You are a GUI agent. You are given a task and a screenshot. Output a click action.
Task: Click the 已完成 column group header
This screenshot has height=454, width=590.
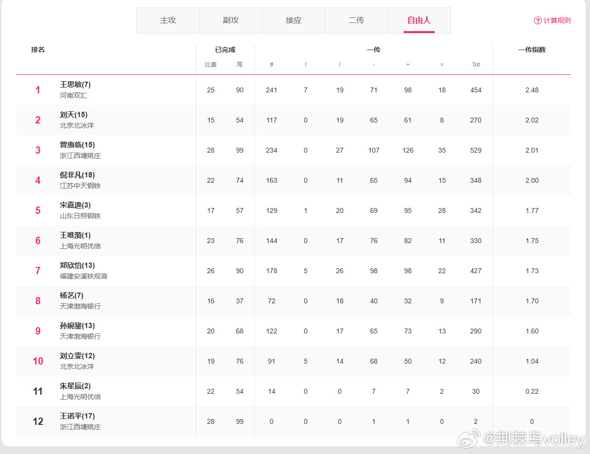pos(225,50)
